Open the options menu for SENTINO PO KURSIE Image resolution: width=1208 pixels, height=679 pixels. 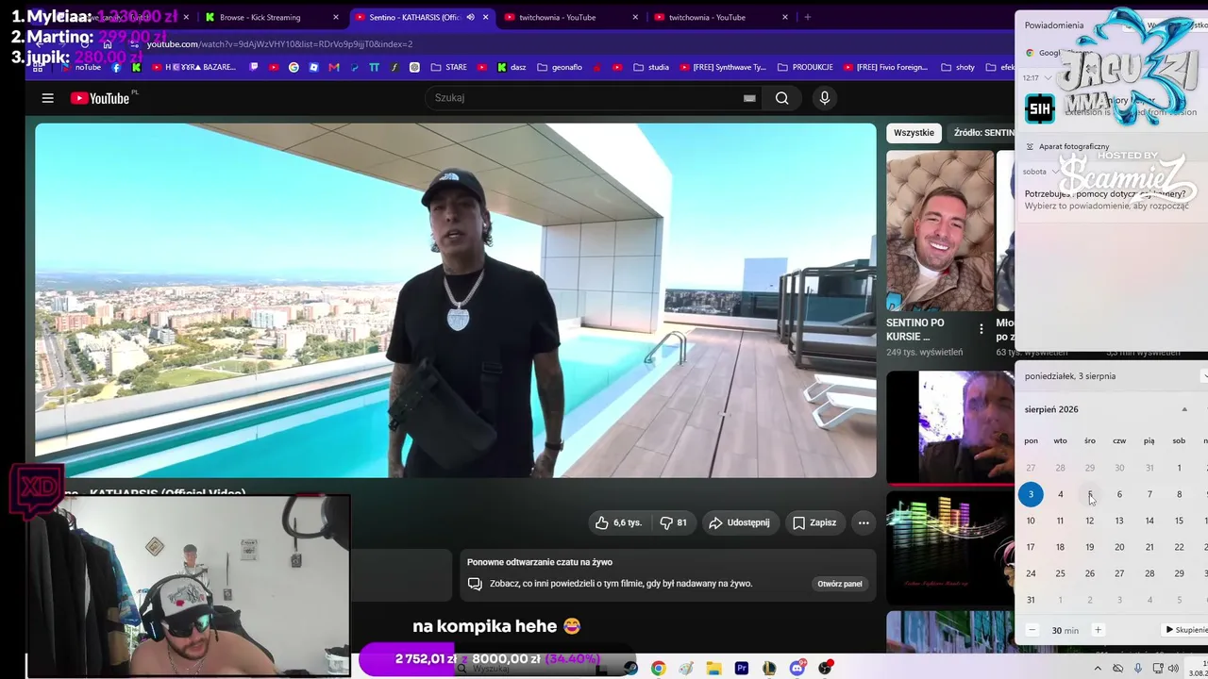(x=981, y=329)
